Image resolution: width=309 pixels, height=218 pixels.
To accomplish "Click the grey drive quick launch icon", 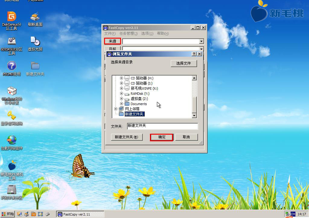I will point(47,214).
